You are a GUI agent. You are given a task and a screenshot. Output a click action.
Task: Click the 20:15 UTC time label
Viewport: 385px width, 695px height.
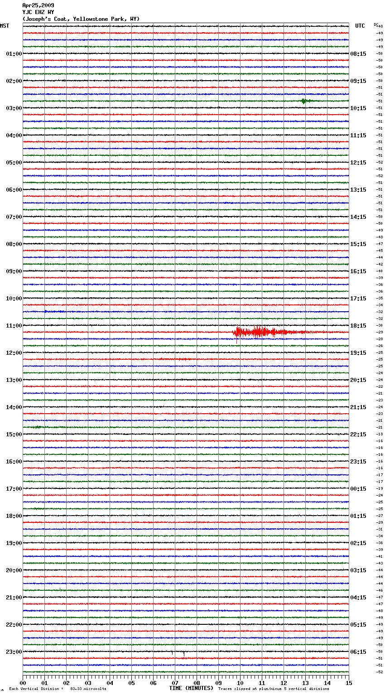coord(358,380)
